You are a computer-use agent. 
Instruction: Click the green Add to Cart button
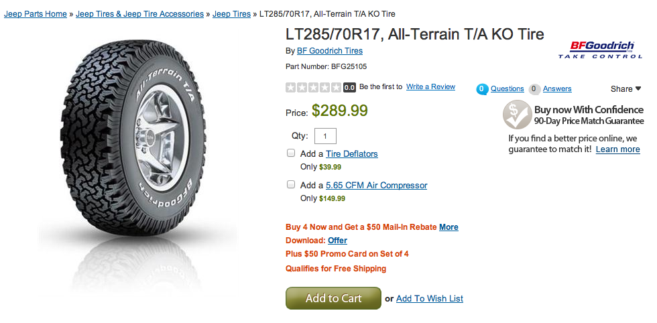click(334, 298)
